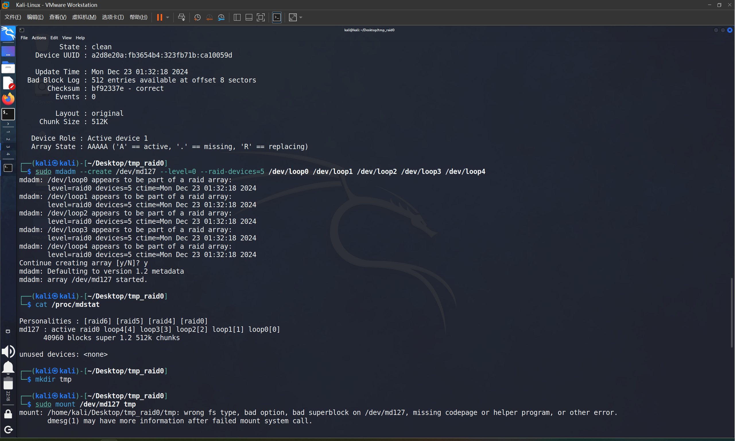This screenshot has height=441, width=735.
Task: Click the '40960 blocks super 1.2 512k chunks' line
Action: (112, 338)
